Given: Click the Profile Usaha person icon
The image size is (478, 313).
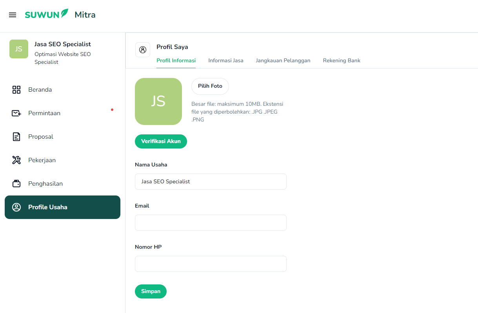Looking at the screenshot, I should [16, 207].
